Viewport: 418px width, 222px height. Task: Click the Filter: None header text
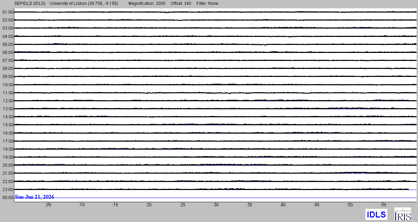(208, 3)
